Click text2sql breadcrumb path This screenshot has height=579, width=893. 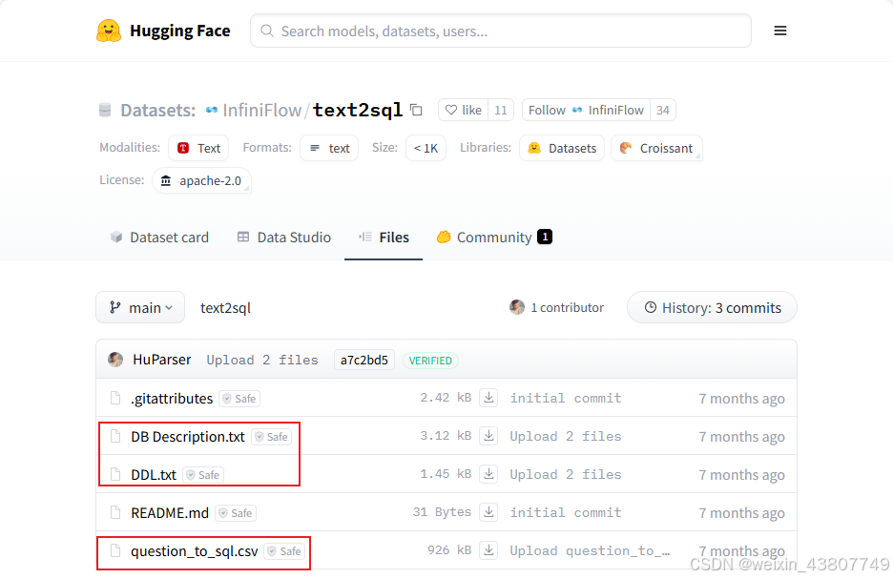tap(225, 308)
